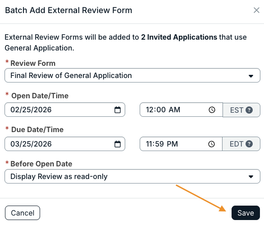Click the Due Date field 03/25/2026
This screenshot has height=225, width=264.
point(65,144)
